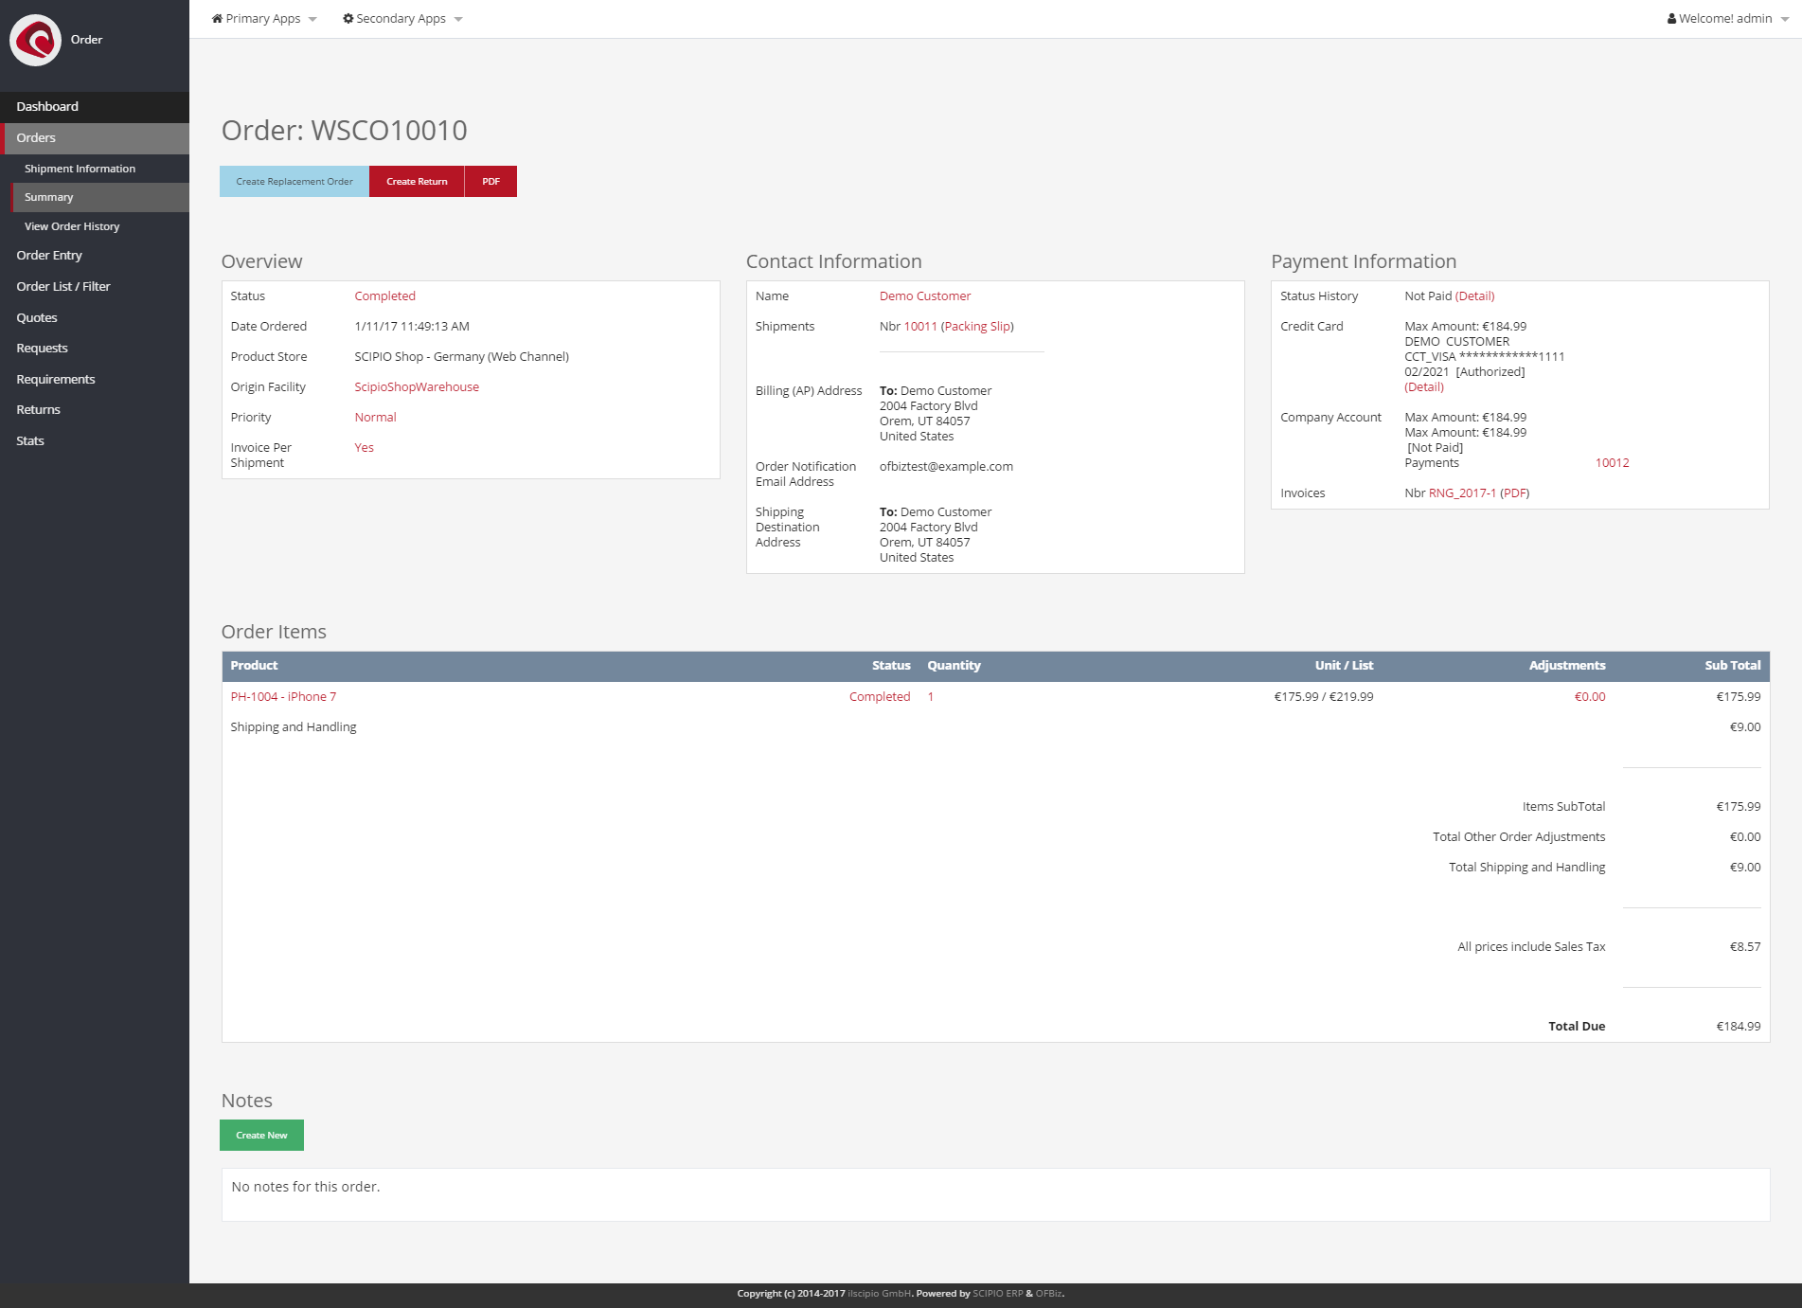Navigate to Dashboard in the sidebar
Screen dimensions: 1802x1308
tap(47, 106)
